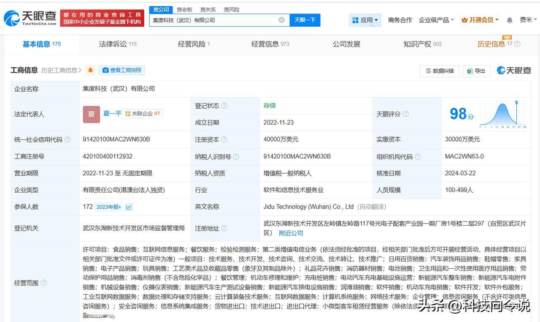Viewport: 540px width, 322px height.
Task: Click English name Jidu Technology (Wuhan) Co., Ltd
Action: [x=308, y=207]
